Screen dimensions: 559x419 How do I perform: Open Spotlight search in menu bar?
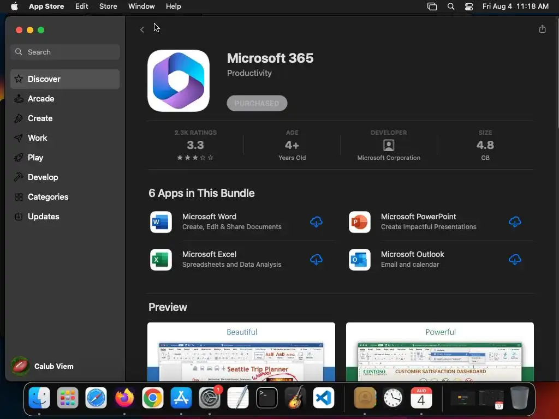pos(450,7)
